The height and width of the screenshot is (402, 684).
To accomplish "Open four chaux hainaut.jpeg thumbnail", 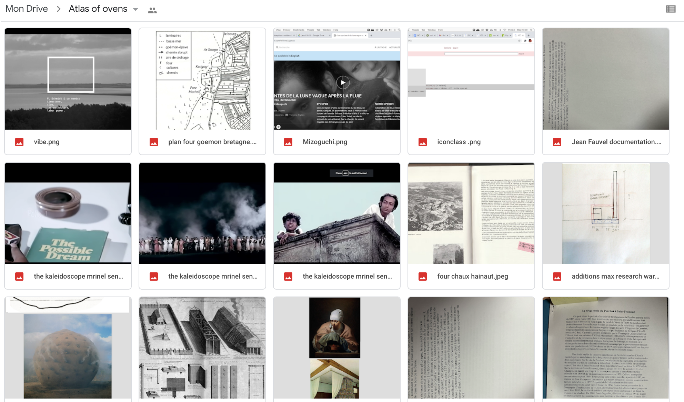I will click(x=471, y=213).
